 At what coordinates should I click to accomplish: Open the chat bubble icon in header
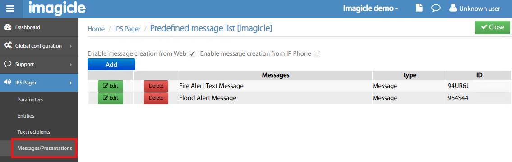[x=436, y=9]
